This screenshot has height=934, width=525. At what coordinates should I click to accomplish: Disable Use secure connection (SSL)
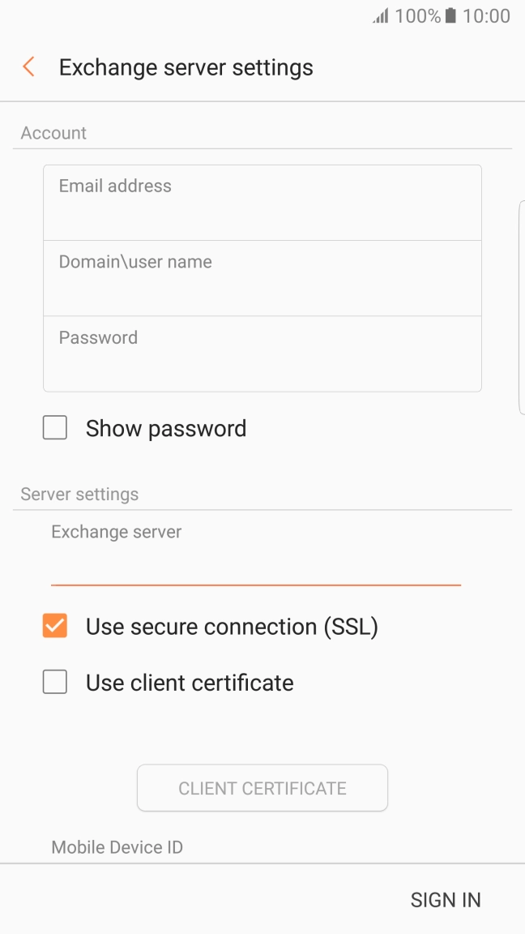(x=54, y=626)
